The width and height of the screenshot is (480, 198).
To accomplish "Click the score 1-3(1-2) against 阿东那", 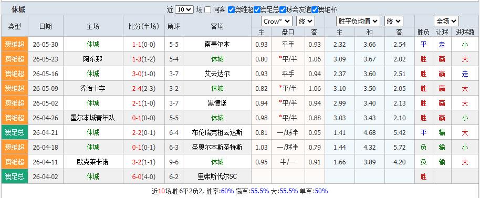I will click(144, 59).
